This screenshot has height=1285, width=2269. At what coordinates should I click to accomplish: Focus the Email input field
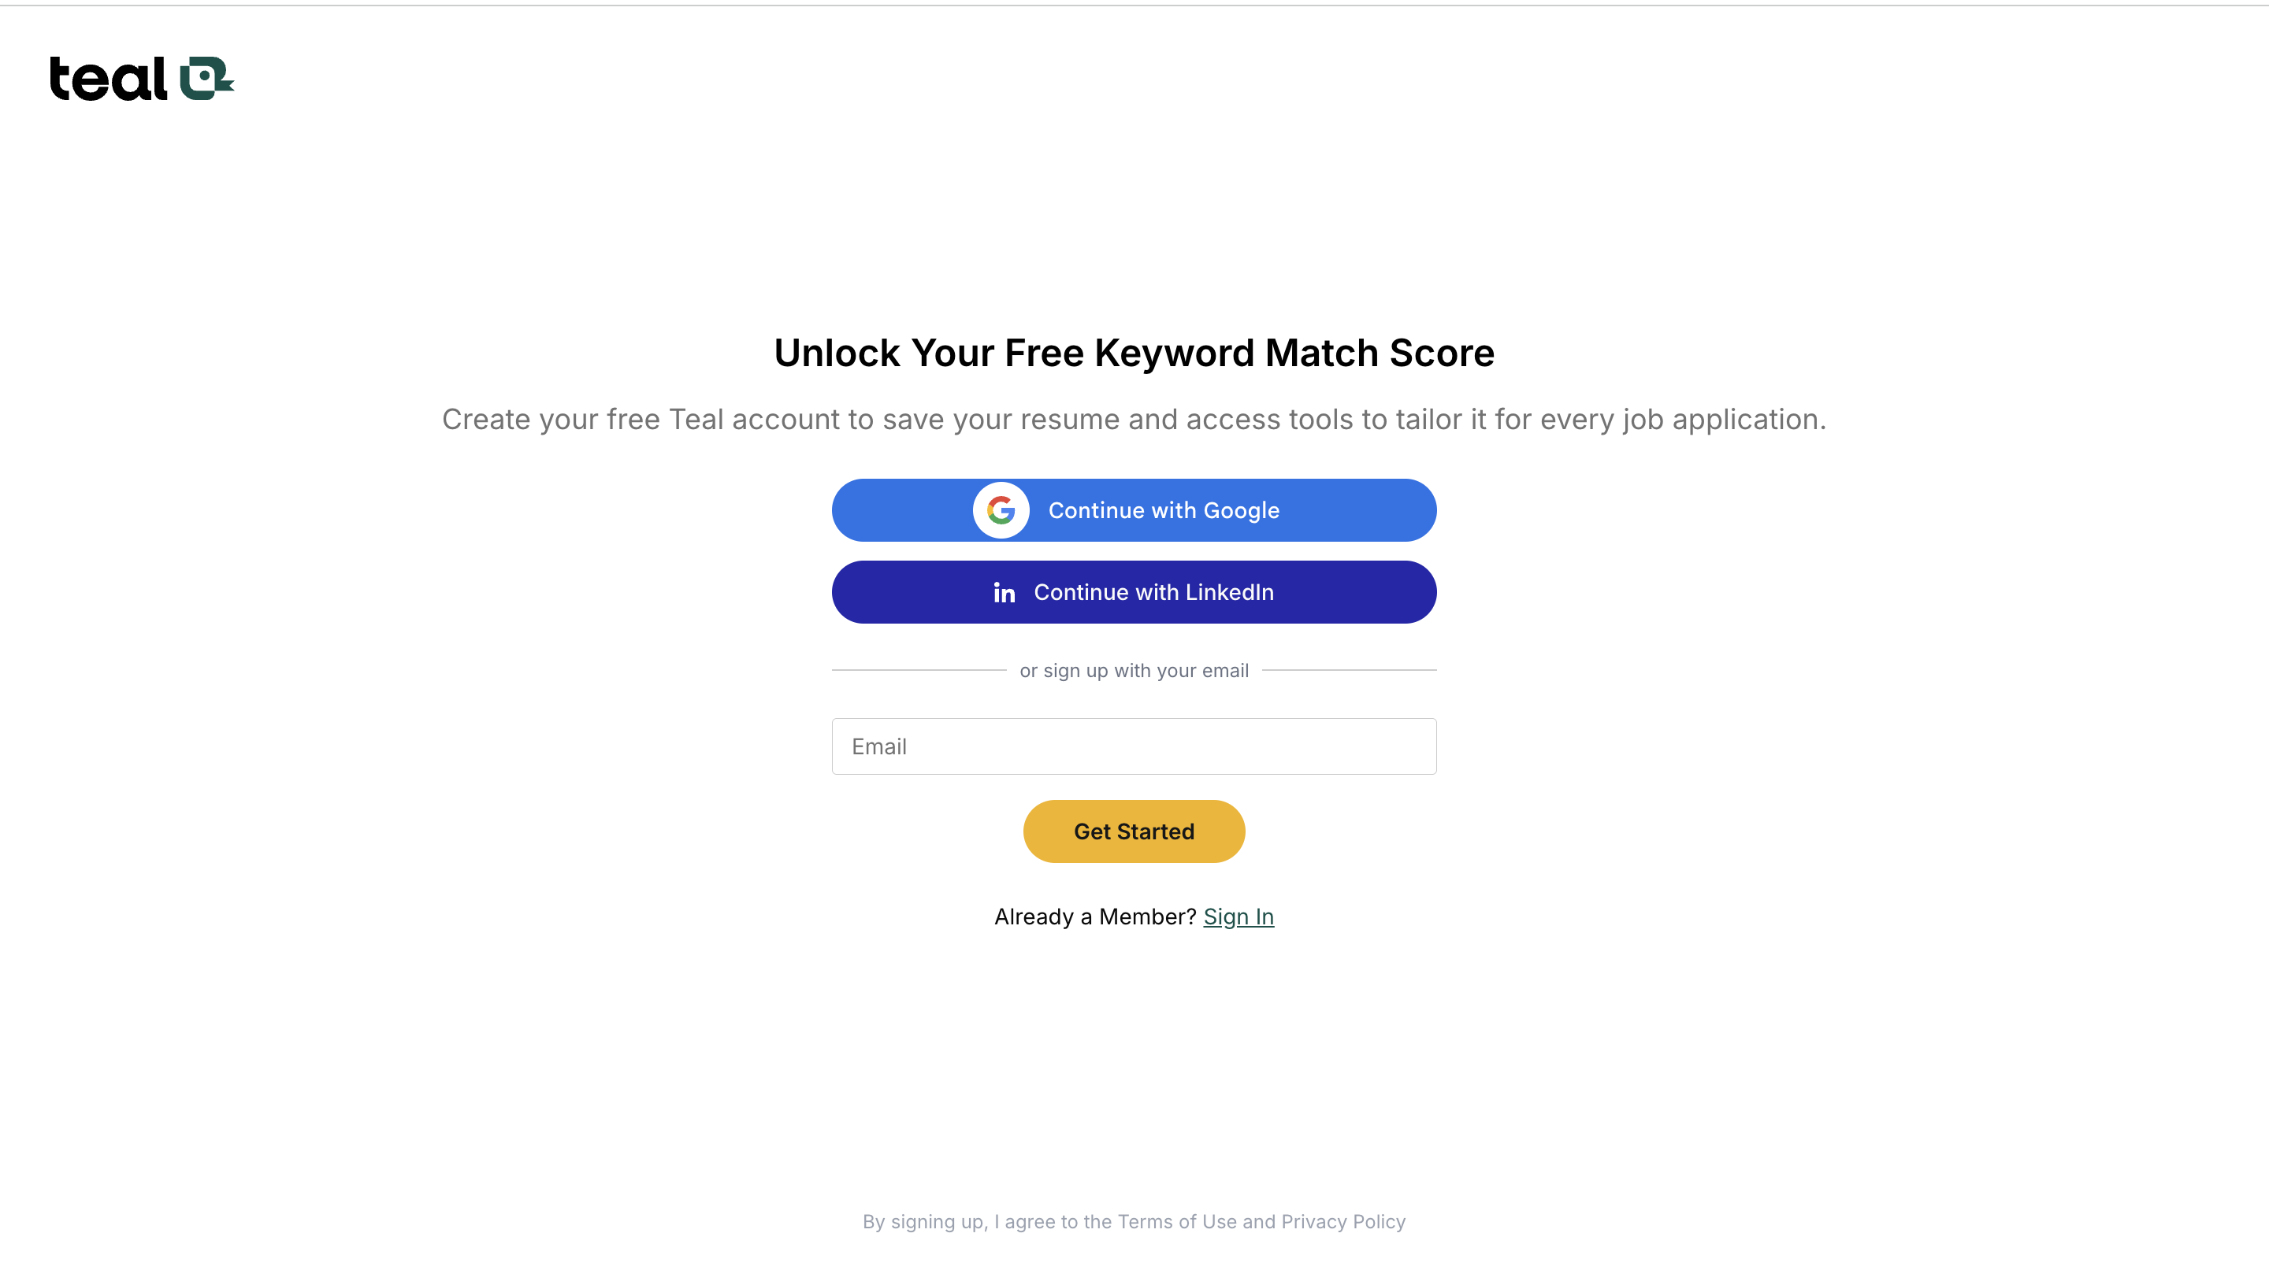pyautogui.click(x=1134, y=746)
